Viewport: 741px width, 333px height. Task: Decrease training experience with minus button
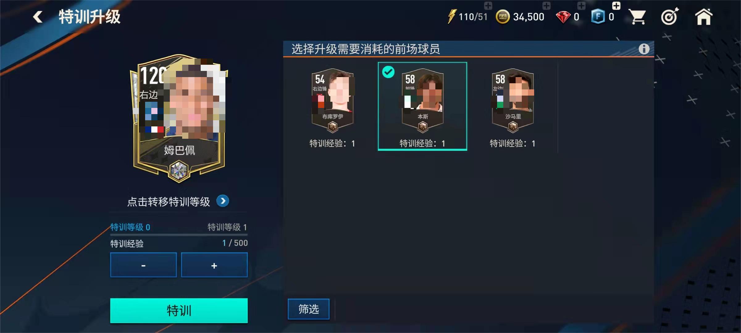click(x=143, y=265)
